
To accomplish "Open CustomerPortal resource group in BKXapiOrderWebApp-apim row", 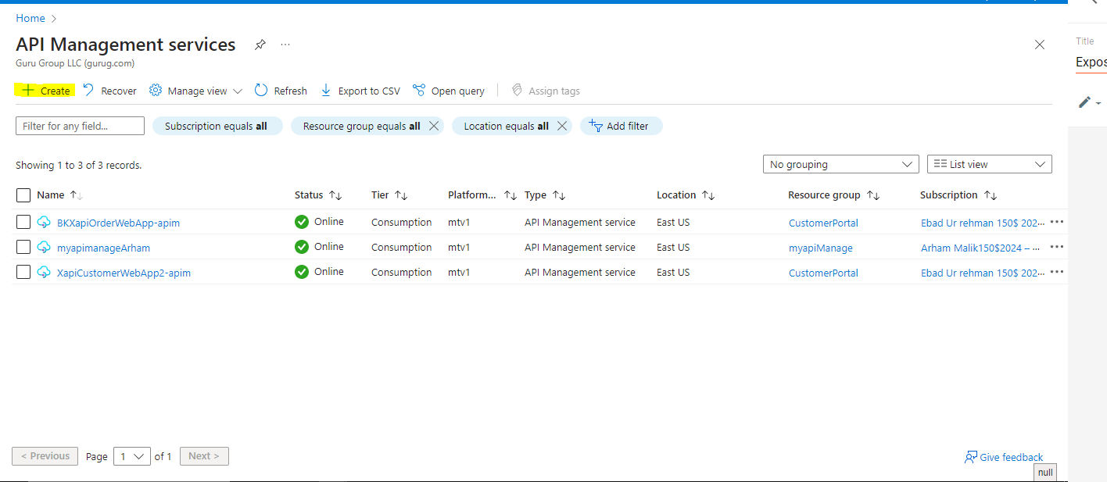I will (x=823, y=223).
